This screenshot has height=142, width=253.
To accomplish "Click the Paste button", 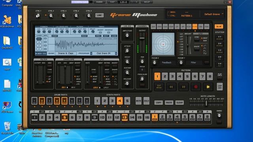I will pos(169,103).
